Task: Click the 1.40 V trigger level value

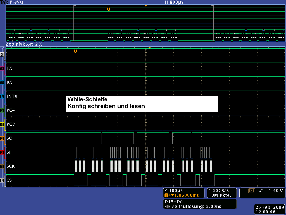Action: click(276, 191)
